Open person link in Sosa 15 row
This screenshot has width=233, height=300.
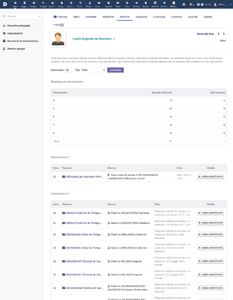pyautogui.click(x=82, y=177)
